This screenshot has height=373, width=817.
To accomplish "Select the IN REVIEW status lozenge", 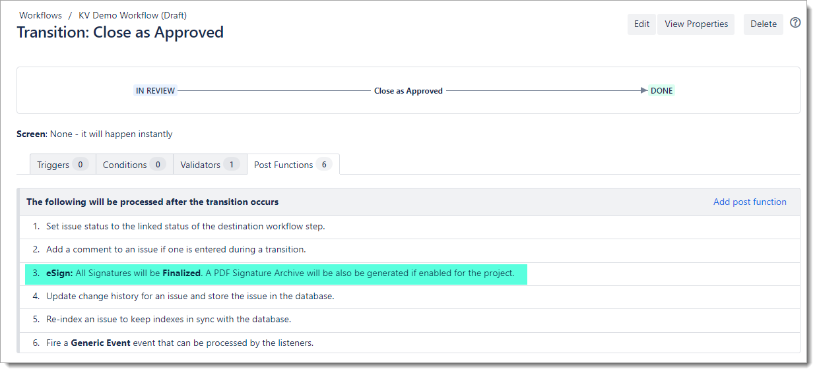I will pos(155,91).
